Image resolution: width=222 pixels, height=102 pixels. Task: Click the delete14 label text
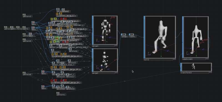(x=73, y=51)
